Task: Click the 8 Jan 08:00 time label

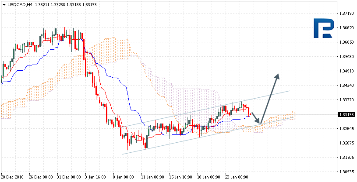Action: point(124,177)
